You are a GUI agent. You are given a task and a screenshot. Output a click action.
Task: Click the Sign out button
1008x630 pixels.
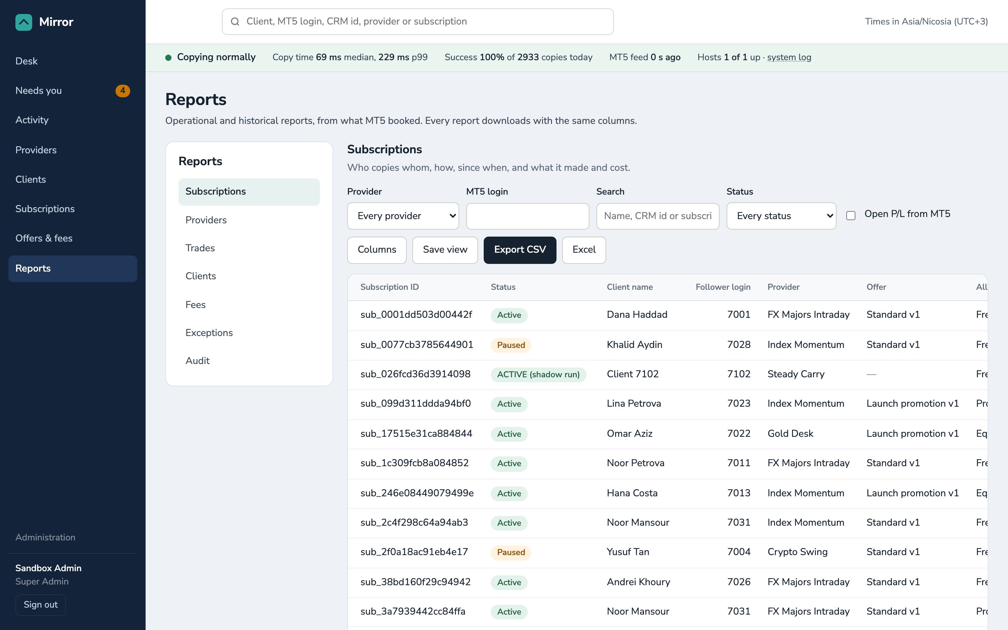[40, 604]
